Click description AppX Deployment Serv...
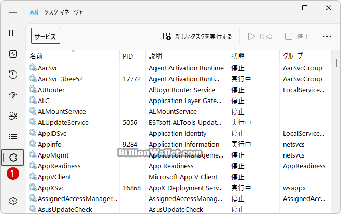 pos(186,188)
